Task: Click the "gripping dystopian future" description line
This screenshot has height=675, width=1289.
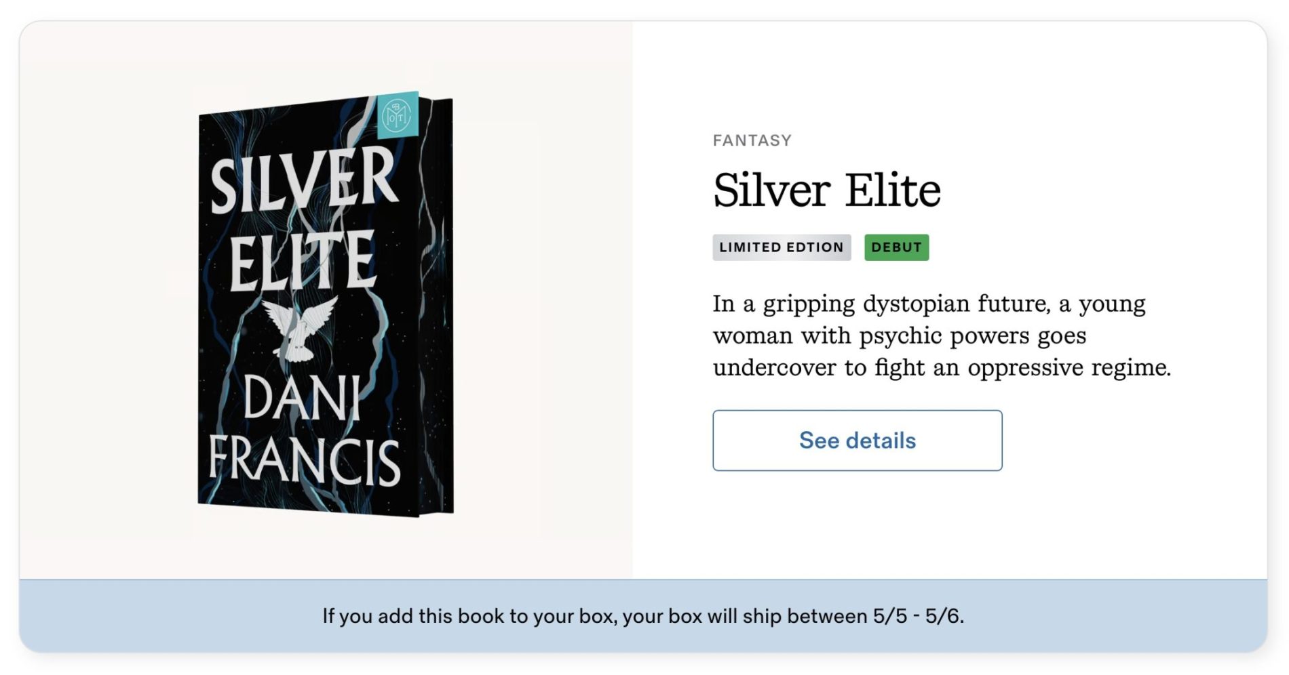Action: [928, 304]
